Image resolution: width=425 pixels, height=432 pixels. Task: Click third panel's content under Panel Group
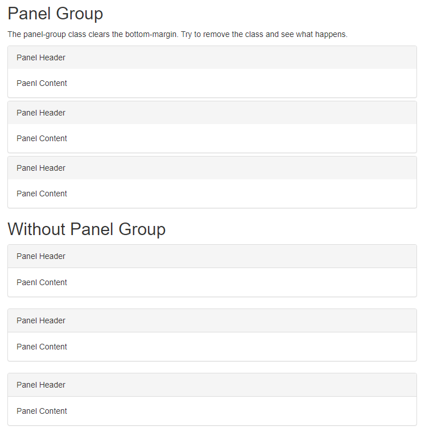42,194
